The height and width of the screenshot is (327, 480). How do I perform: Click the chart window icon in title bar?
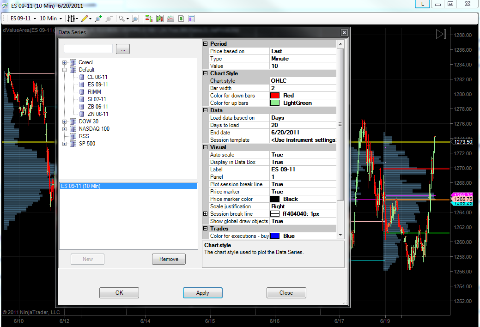coord(5,6)
